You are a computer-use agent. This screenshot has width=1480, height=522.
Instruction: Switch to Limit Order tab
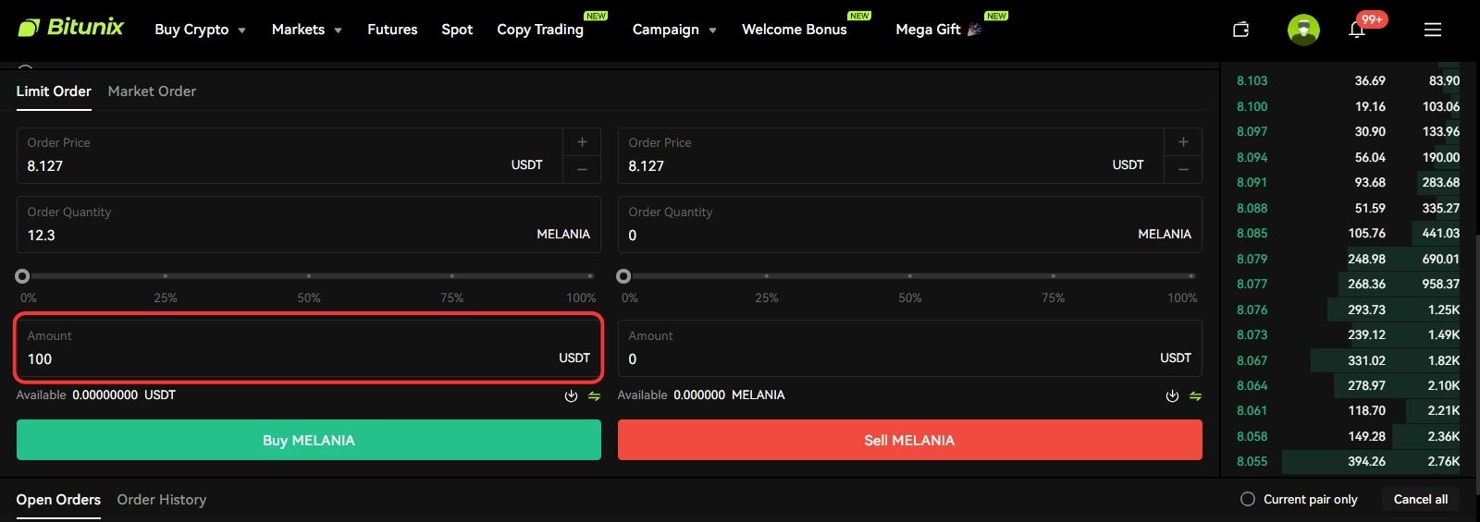[x=54, y=91]
